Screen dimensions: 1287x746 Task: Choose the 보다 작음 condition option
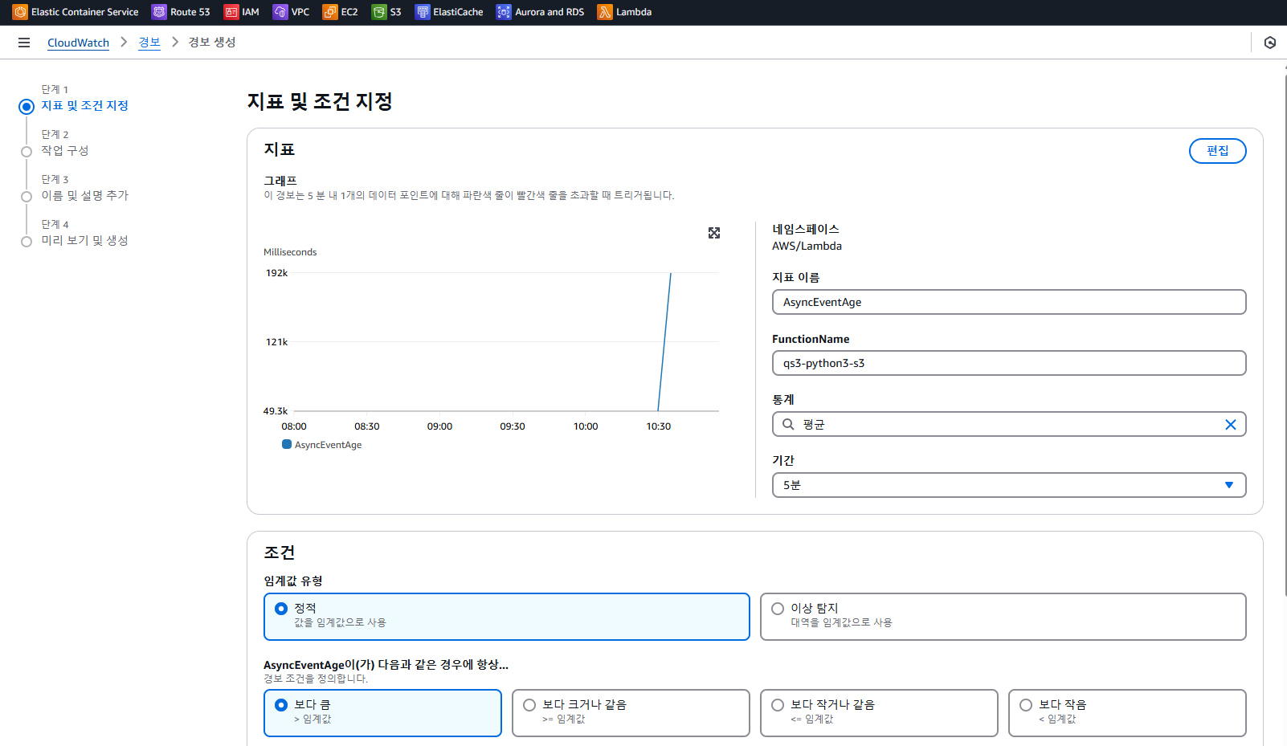[x=1026, y=705]
